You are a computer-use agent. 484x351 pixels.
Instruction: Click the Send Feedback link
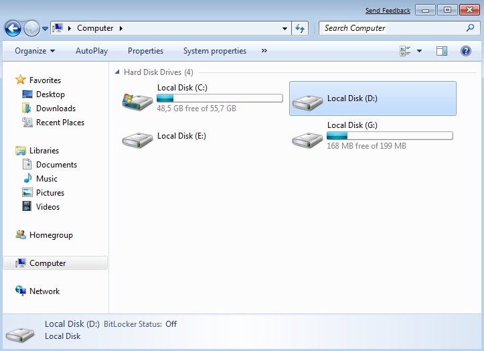[388, 11]
